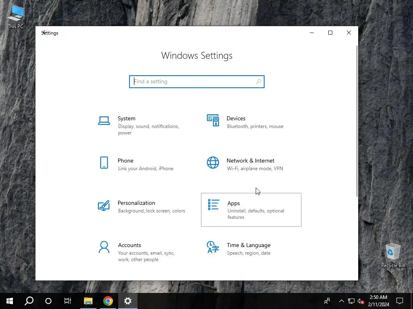Select This PC desktop icon
This screenshot has height=309, width=413.
pos(16,17)
